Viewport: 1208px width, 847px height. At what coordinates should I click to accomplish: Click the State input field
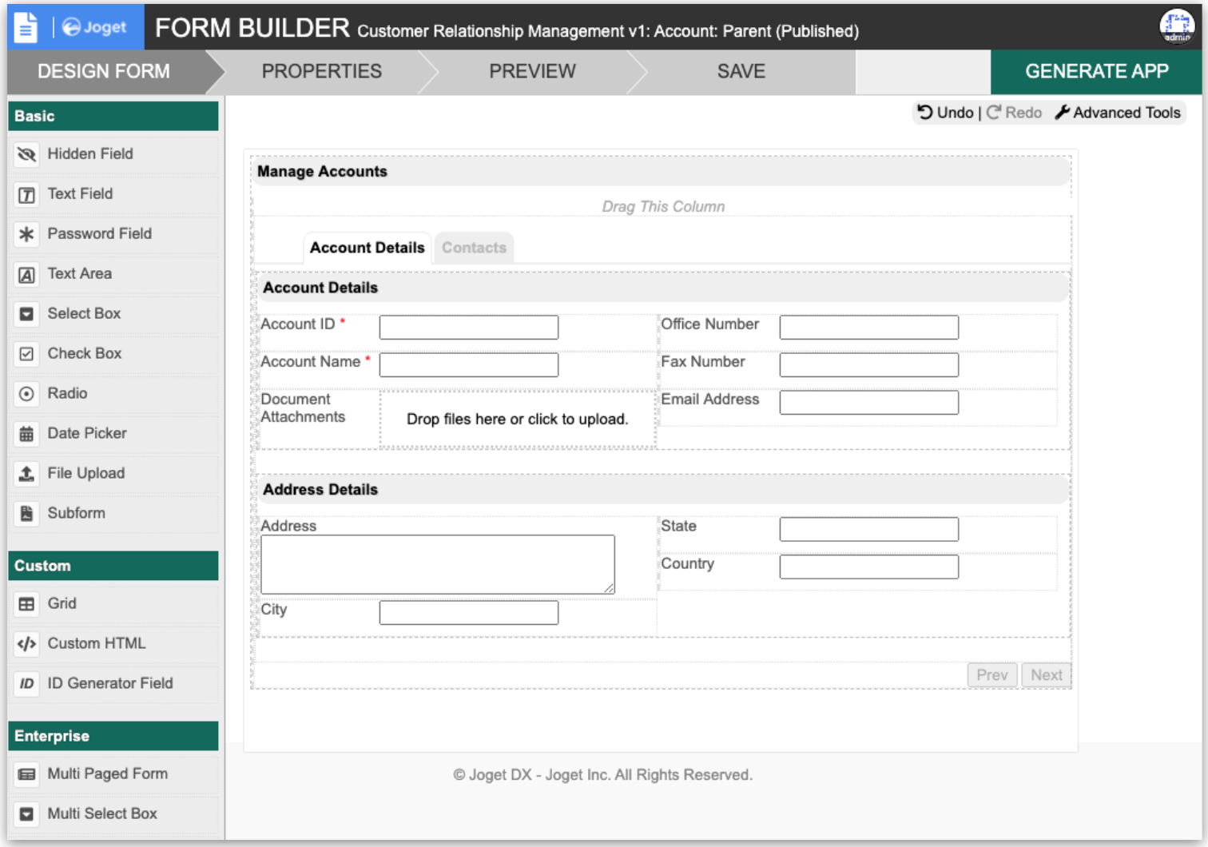pos(869,529)
